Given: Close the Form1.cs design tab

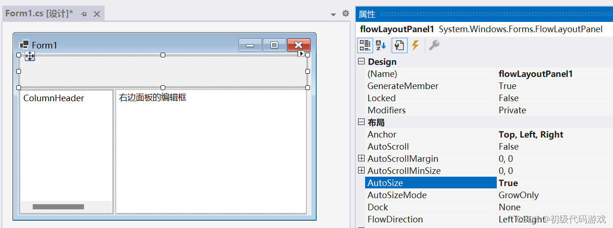Looking at the screenshot, I should 97,14.
